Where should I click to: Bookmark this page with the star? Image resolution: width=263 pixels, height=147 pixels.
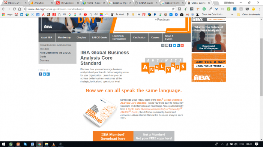[173, 9]
